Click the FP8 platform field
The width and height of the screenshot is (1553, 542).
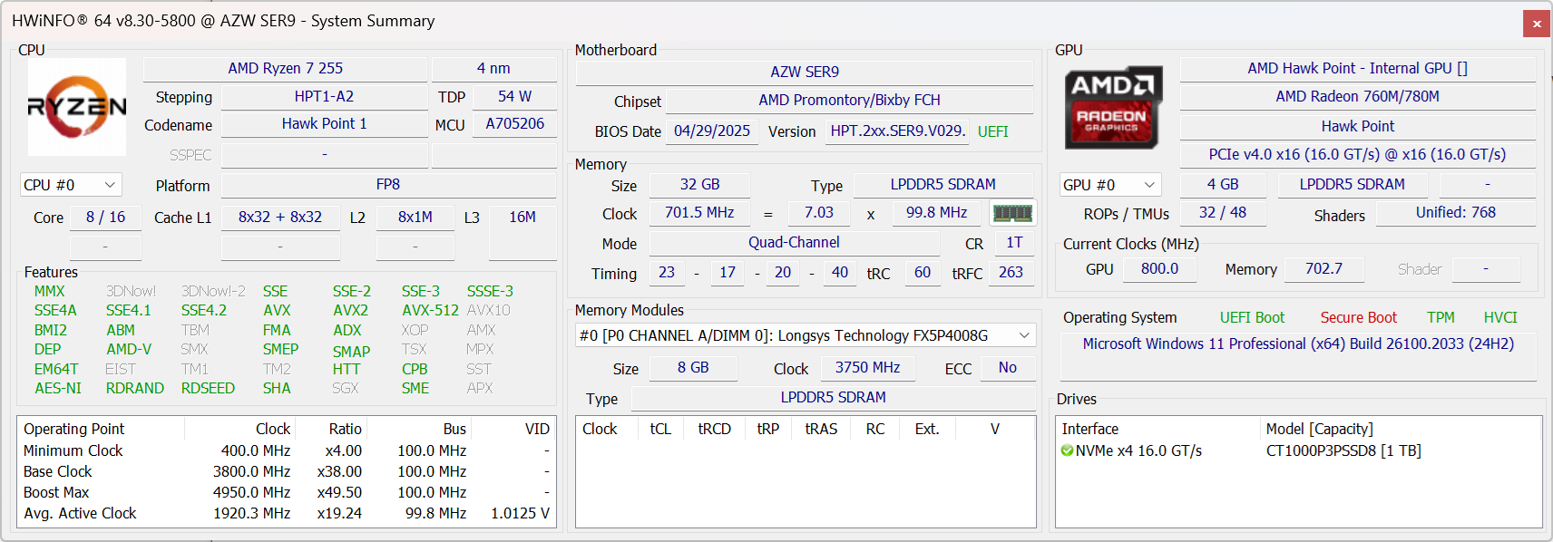click(388, 185)
